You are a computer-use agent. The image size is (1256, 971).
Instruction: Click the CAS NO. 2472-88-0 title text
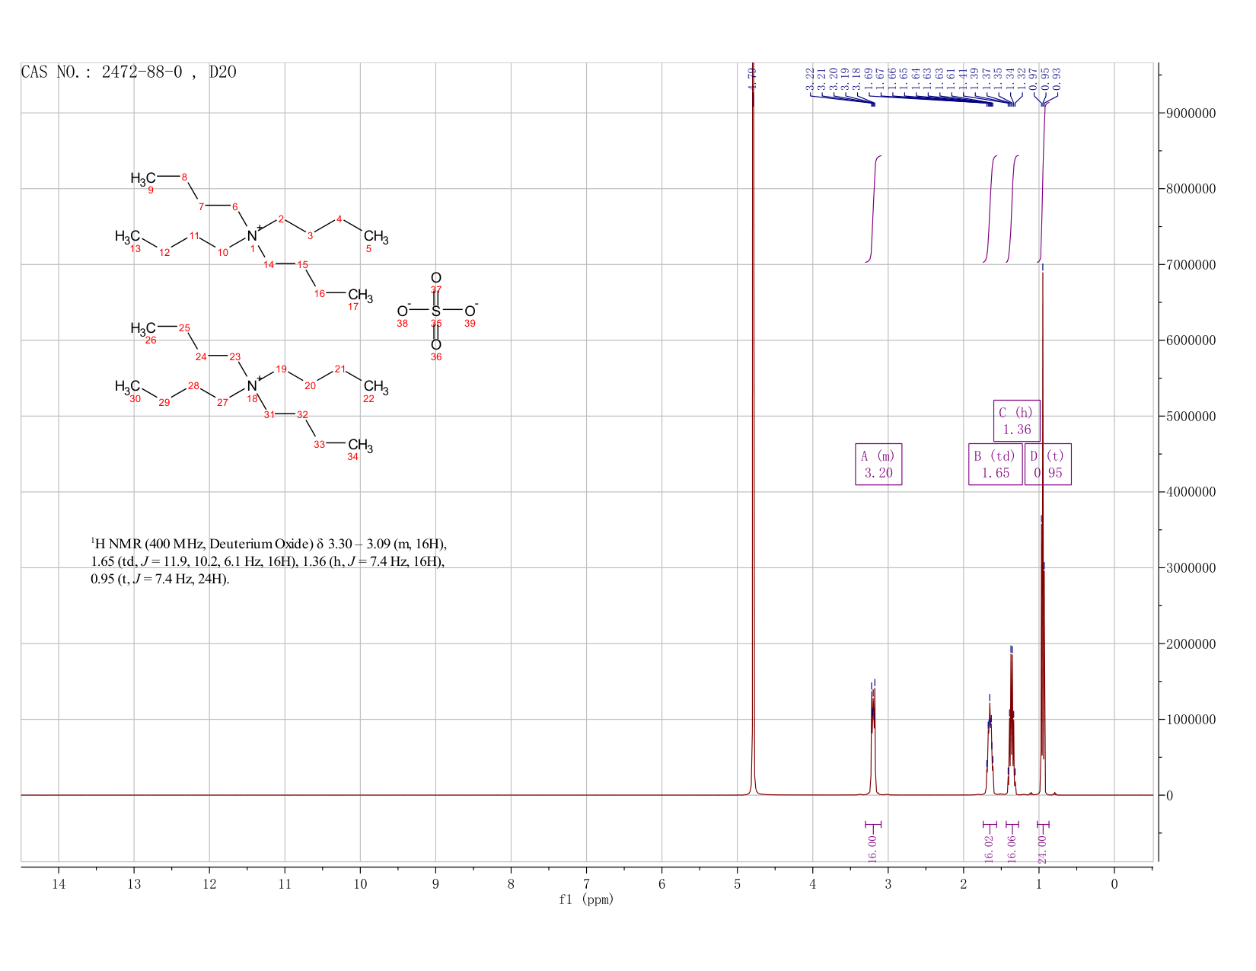pyautogui.click(x=129, y=72)
